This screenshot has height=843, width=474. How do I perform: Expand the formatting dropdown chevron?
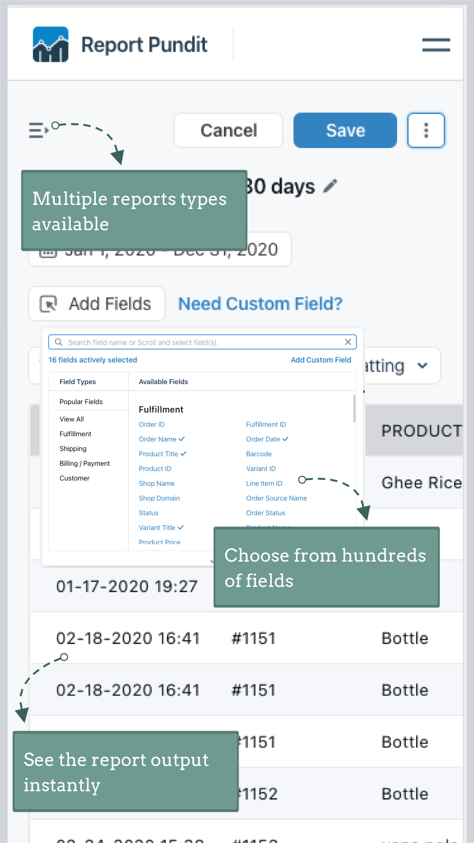[x=422, y=366]
